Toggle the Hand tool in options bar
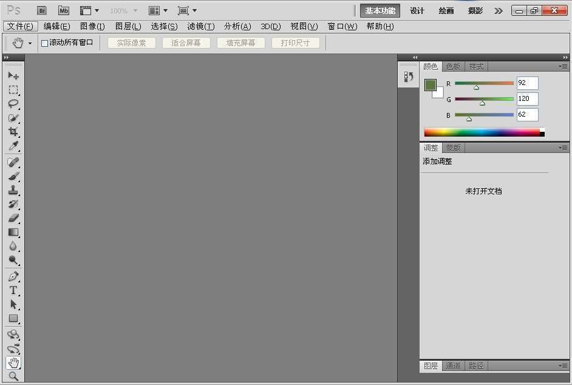The width and height of the screenshot is (572, 385). tap(17, 43)
